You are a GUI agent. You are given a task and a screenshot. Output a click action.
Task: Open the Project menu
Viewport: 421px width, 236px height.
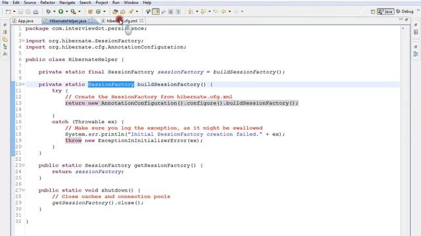[x=102, y=3]
